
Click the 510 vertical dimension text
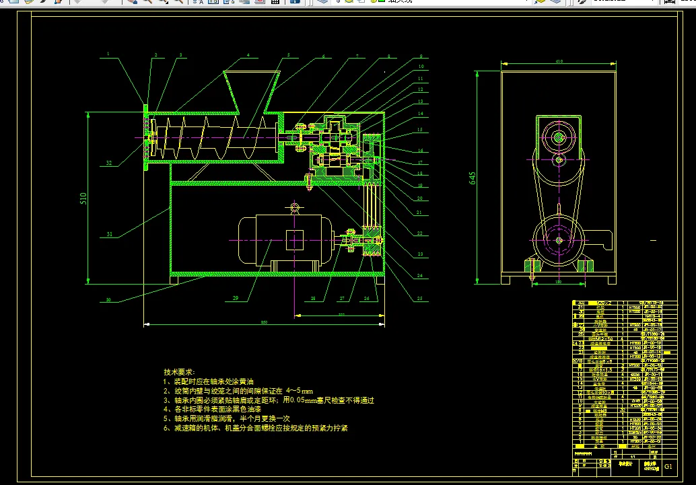(83, 198)
